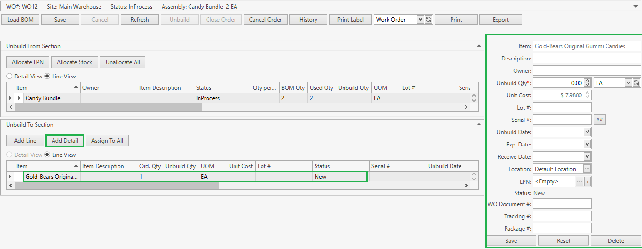Select Detail View in Unbuild From Section

click(9, 77)
